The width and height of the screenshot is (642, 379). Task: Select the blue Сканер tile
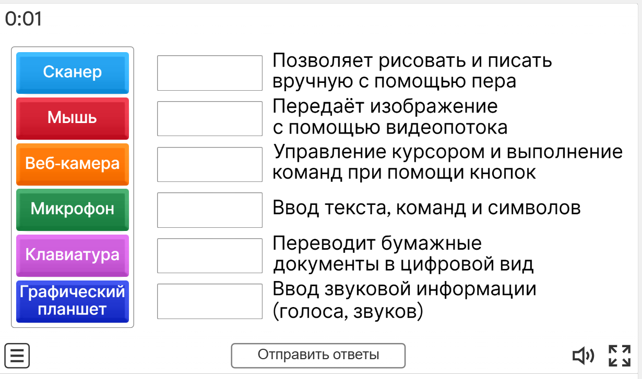pyautogui.click(x=73, y=72)
